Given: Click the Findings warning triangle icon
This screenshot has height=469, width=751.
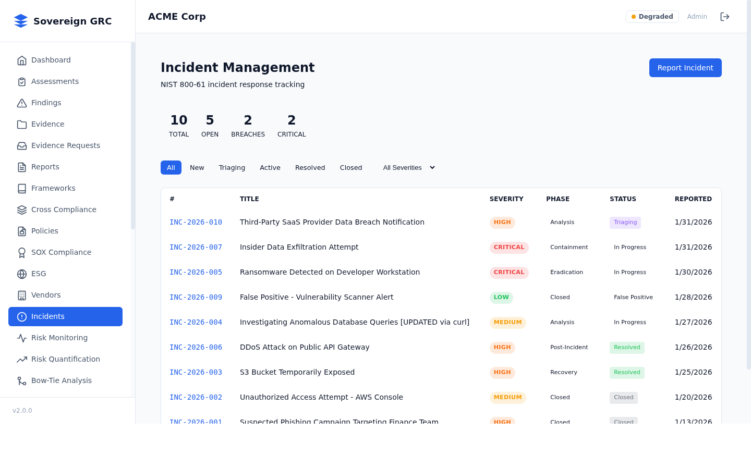Looking at the screenshot, I should (22, 103).
